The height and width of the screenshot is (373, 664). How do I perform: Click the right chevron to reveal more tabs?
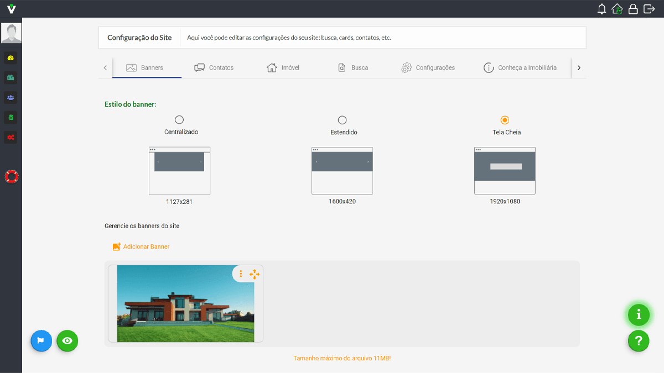coord(579,67)
